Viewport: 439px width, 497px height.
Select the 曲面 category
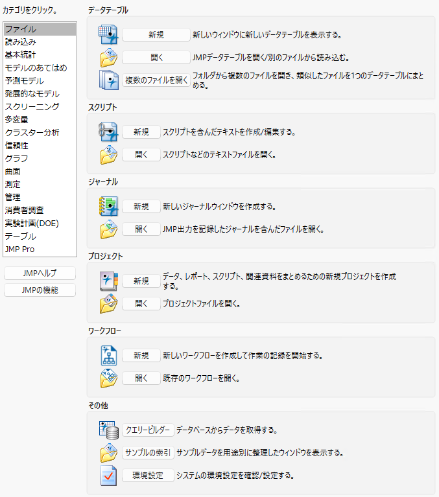pyautogui.click(x=40, y=172)
